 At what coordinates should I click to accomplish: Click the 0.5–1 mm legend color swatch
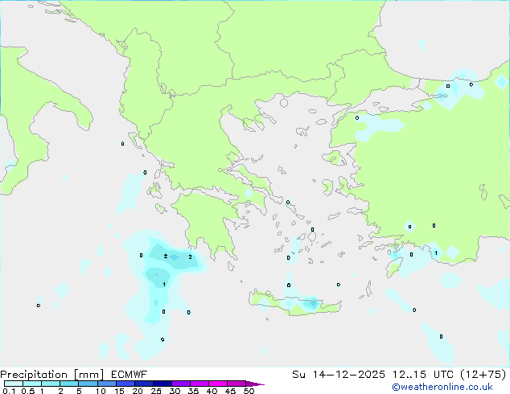(32, 384)
